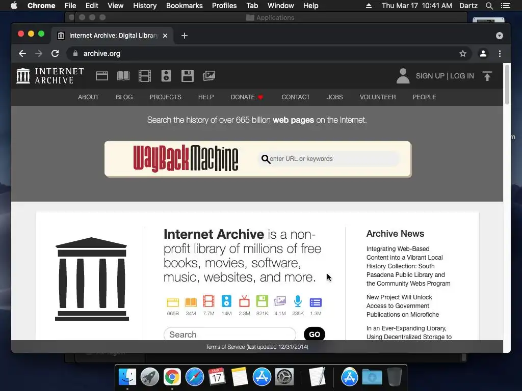Open the DONATE navigation item

247,97
